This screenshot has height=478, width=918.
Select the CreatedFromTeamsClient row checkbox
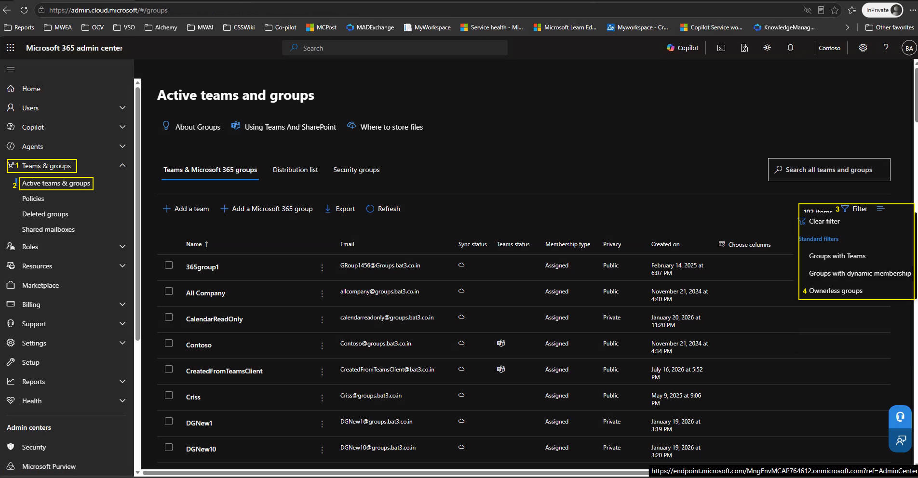(169, 369)
